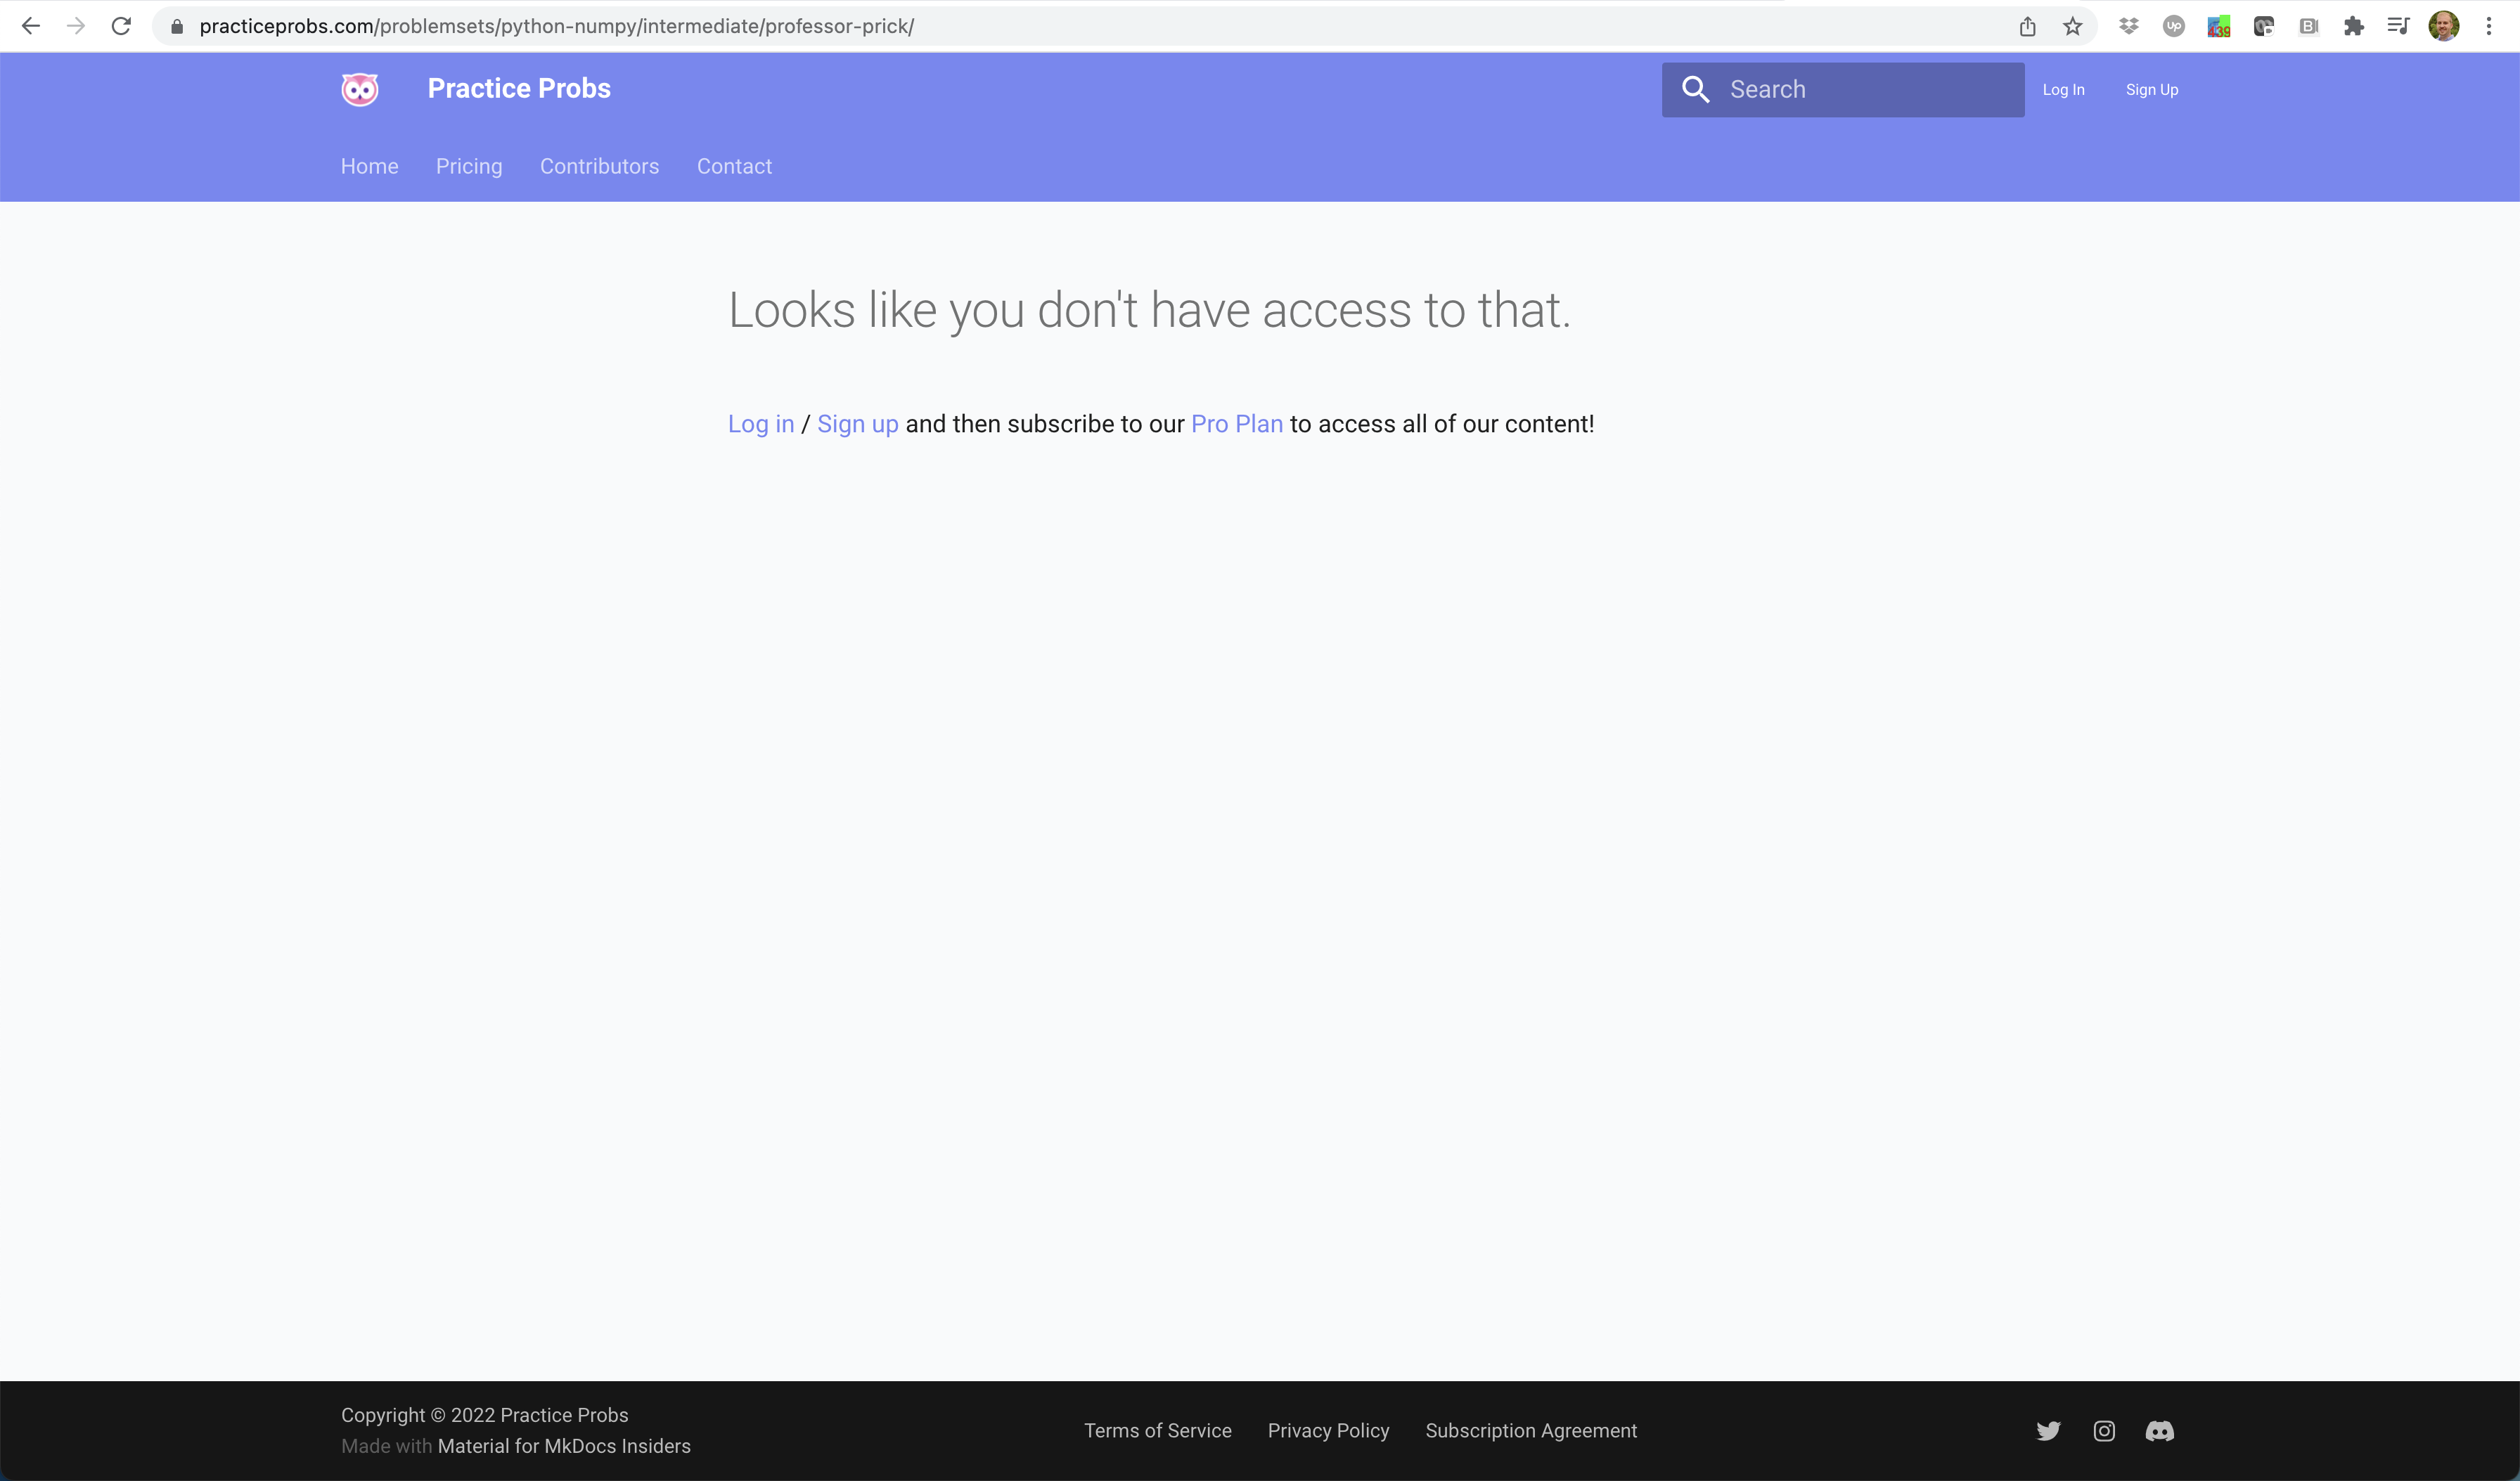
Task: Open Privacy Policy footer link
Action: pyautogui.click(x=1329, y=1431)
